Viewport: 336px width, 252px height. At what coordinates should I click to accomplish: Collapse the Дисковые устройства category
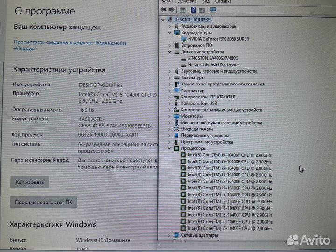click(x=170, y=52)
